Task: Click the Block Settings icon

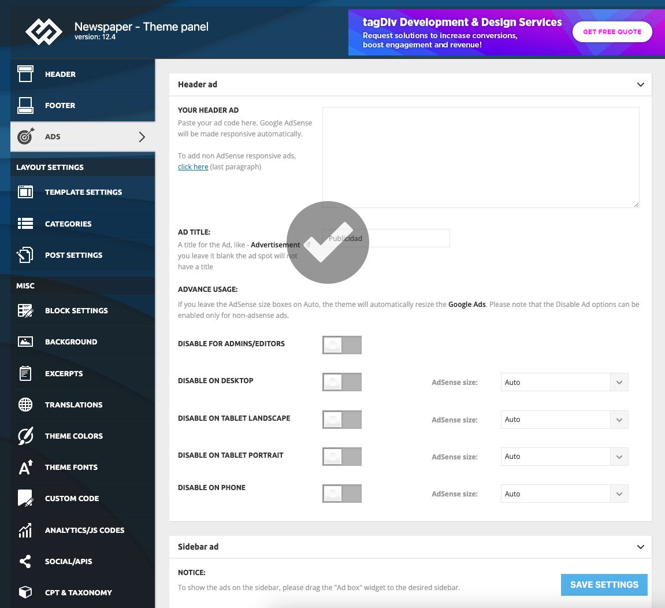Action: pyautogui.click(x=25, y=310)
